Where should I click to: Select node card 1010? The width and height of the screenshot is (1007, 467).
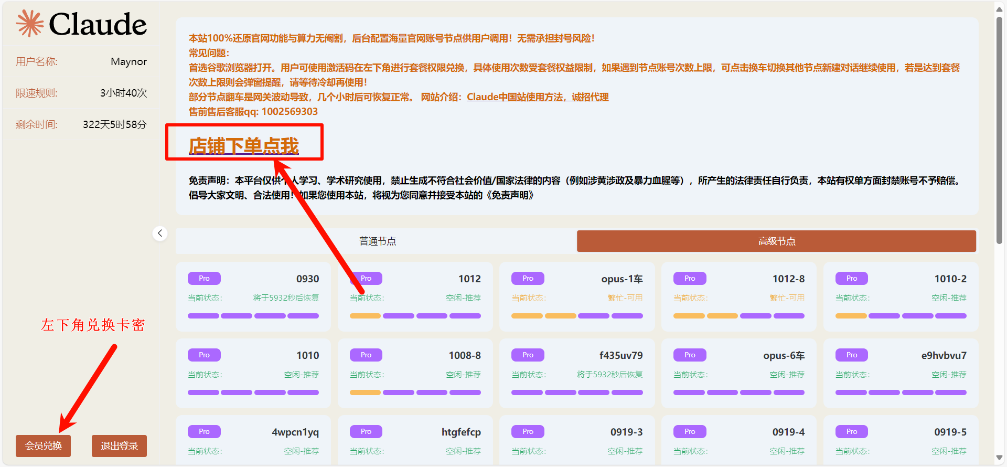pos(253,373)
